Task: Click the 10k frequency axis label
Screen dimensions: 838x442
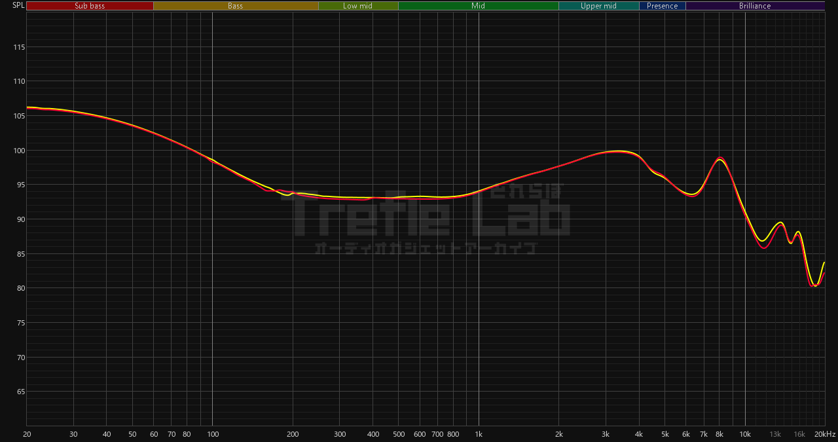Action: tap(745, 435)
